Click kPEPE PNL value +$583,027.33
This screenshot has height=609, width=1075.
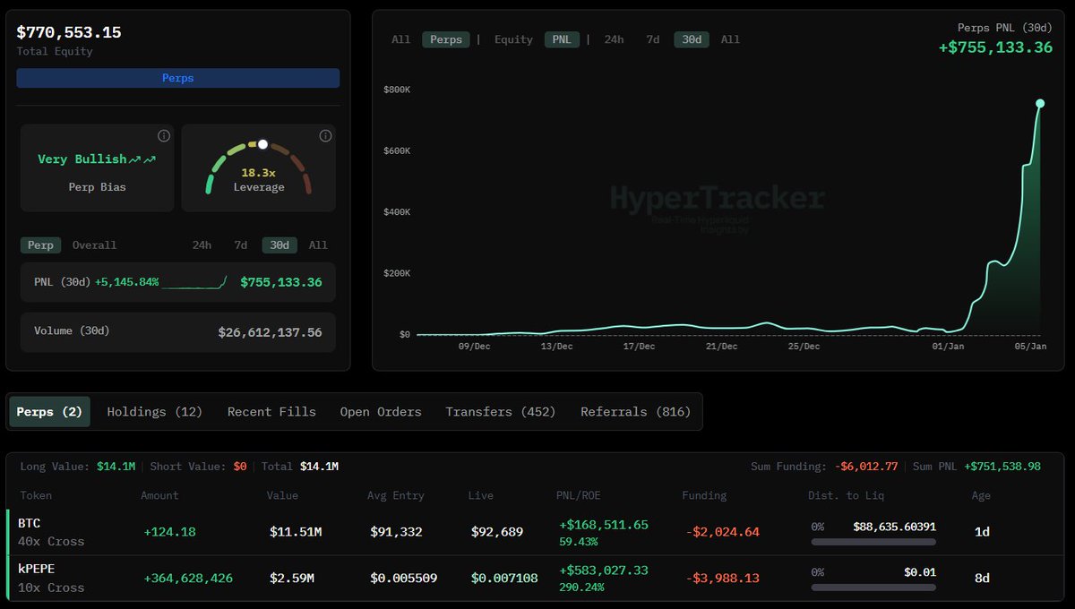pos(604,570)
